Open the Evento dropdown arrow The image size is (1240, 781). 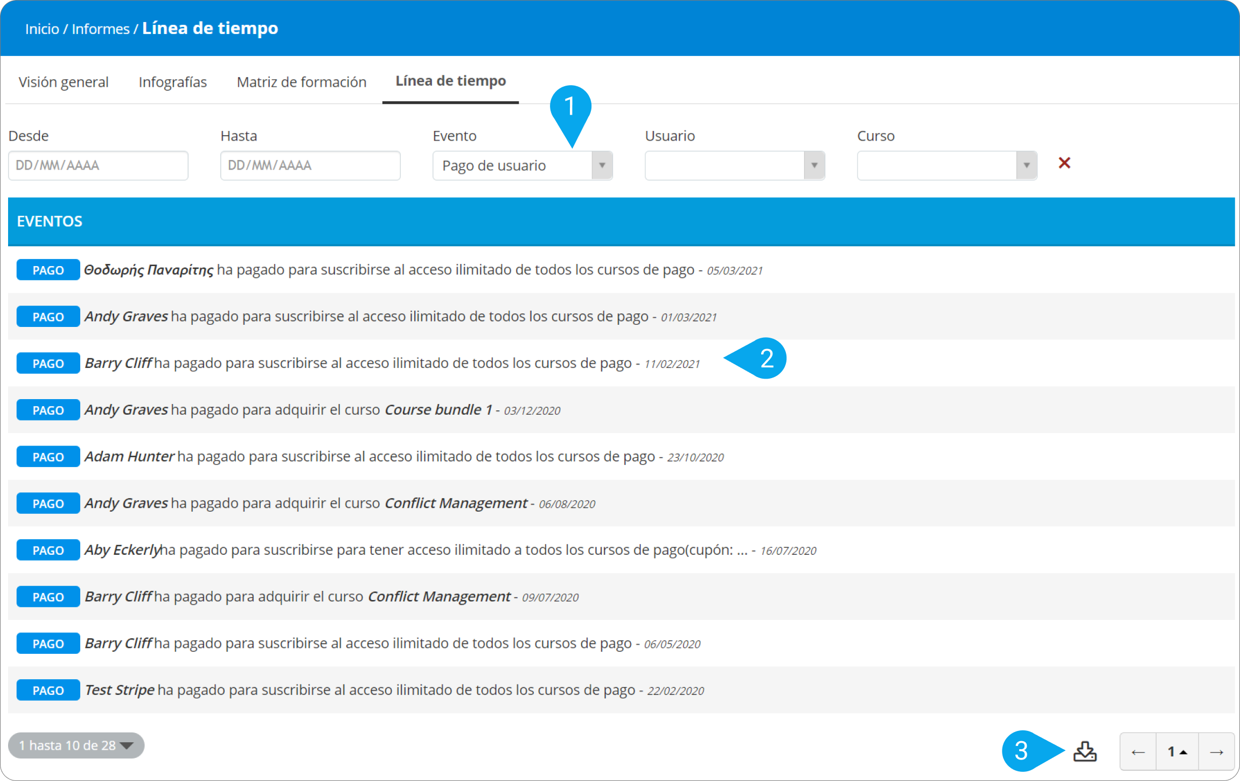click(x=602, y=165)
